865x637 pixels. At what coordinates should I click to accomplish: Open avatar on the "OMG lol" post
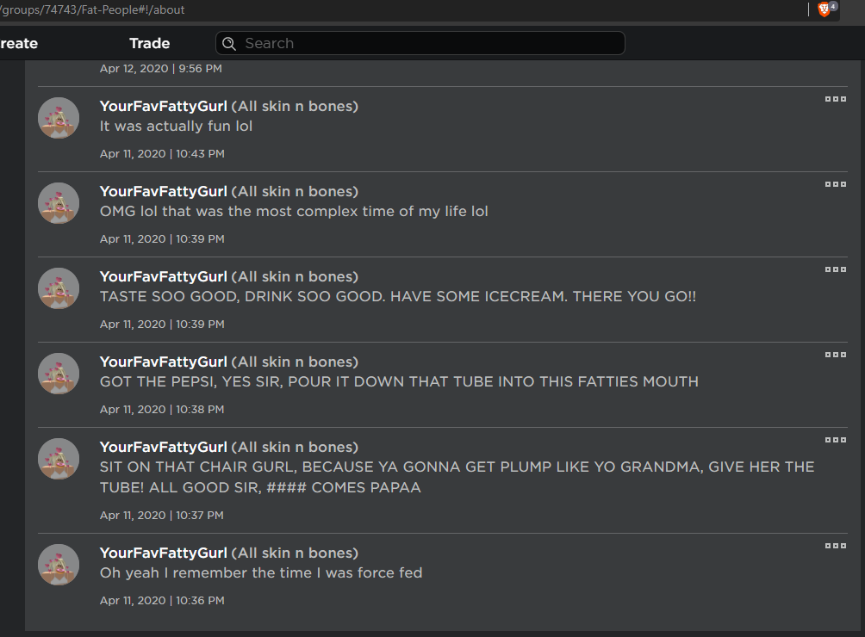click(59, 203)
